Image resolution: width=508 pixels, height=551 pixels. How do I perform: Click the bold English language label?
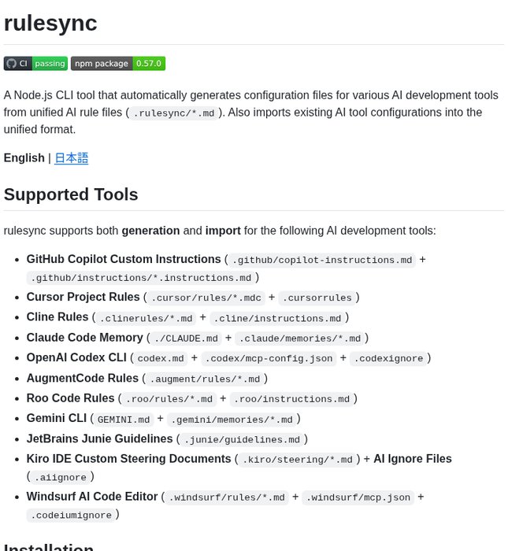(x=24, y=158)
